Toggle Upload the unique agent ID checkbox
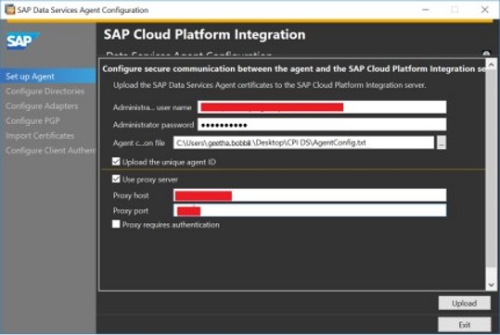The width and height of the screenshot is (500, 335). (116, 162)
